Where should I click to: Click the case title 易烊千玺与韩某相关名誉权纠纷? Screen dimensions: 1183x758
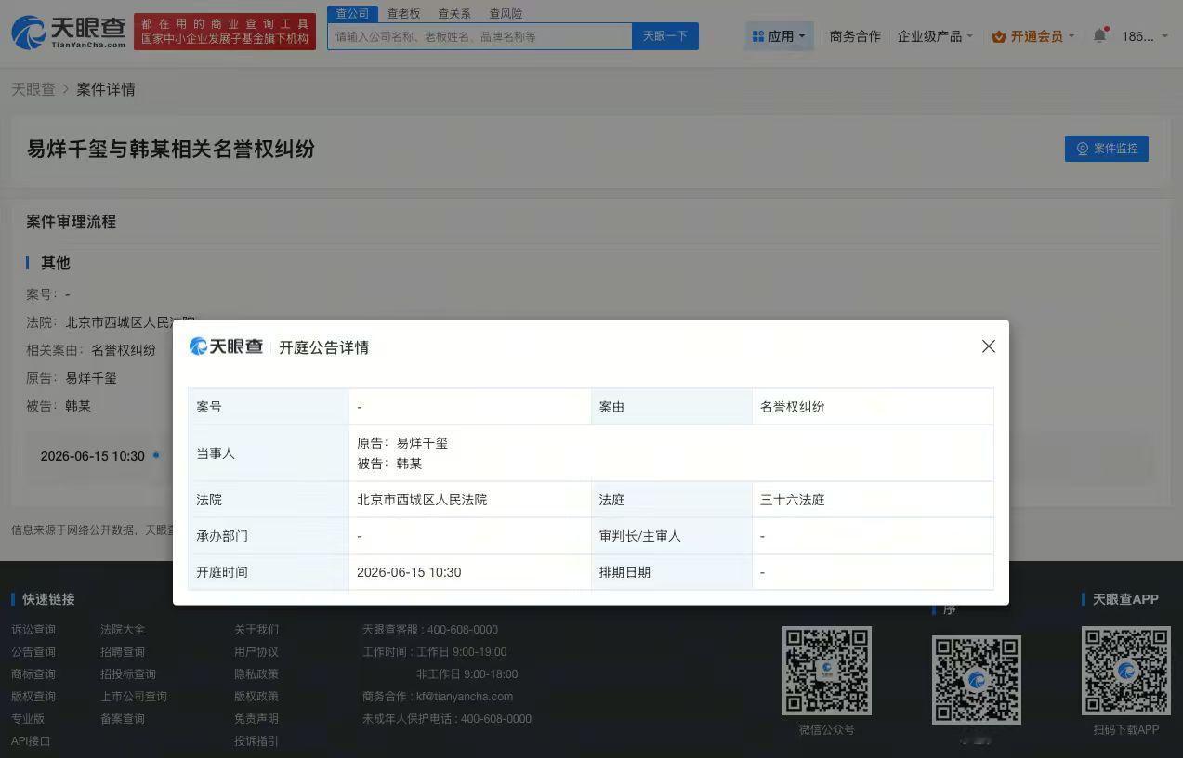click(170, 149)
